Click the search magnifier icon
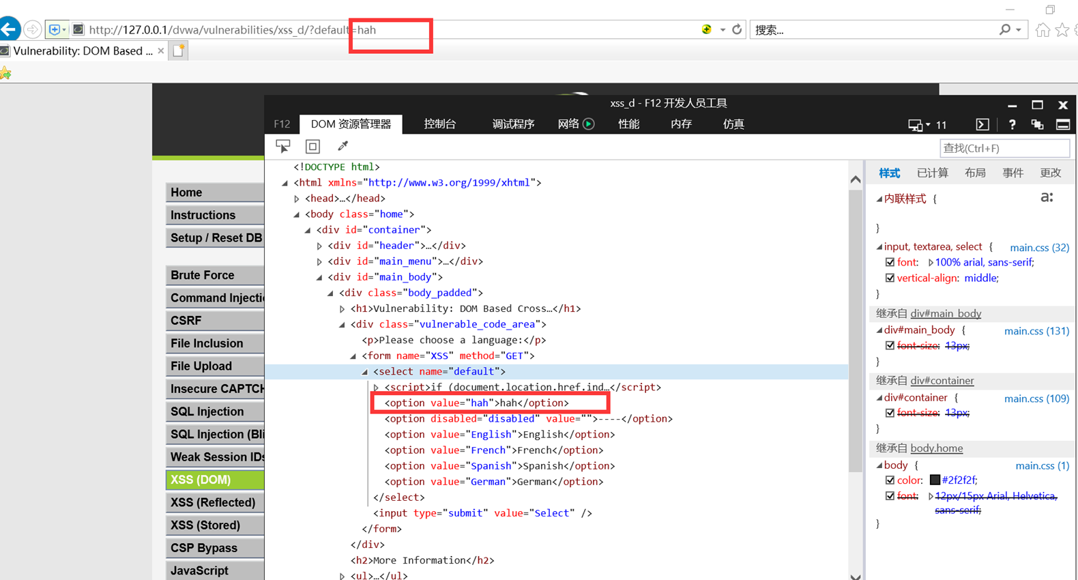Viewport: 1078px width, 580px height. [x=1004, y=29]
